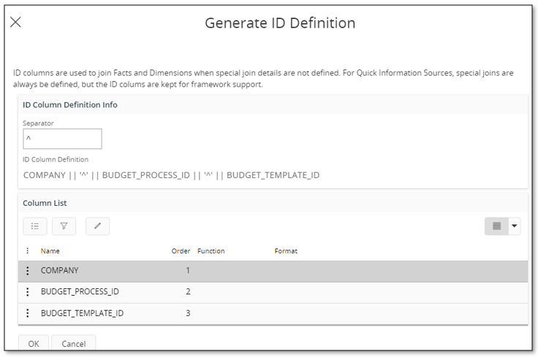Viewport: 538px width, 357px height.
Task: Open the column list options icon
Action: 35,226
